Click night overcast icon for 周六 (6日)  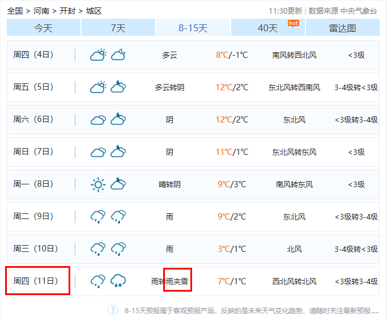click(118, 119)
